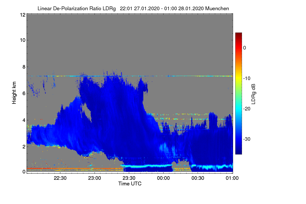
Task: Click the height tick label 12
Action: [x=22, y=15]
